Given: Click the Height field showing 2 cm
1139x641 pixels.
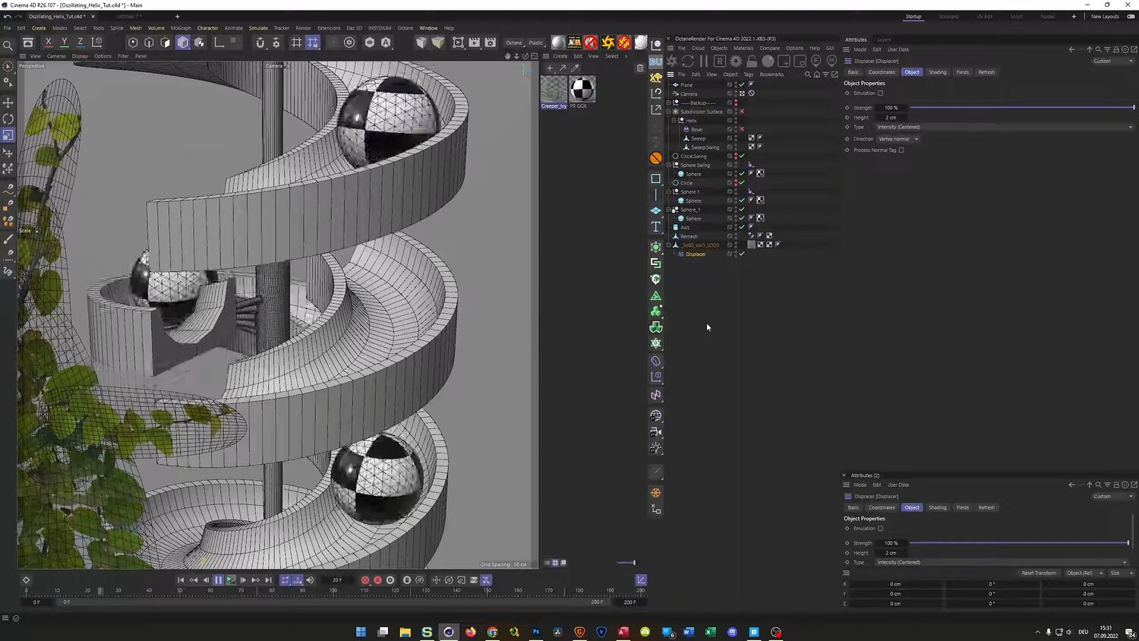Looking at the screenshot, I should coord(891,118).
